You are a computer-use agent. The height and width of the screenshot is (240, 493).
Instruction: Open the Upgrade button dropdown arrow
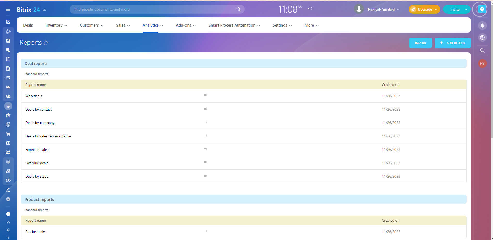point(436,10)
